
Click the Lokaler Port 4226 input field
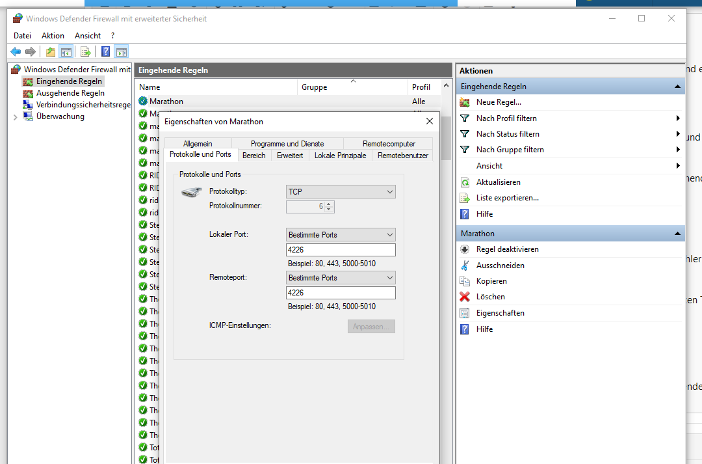[341, 250]
